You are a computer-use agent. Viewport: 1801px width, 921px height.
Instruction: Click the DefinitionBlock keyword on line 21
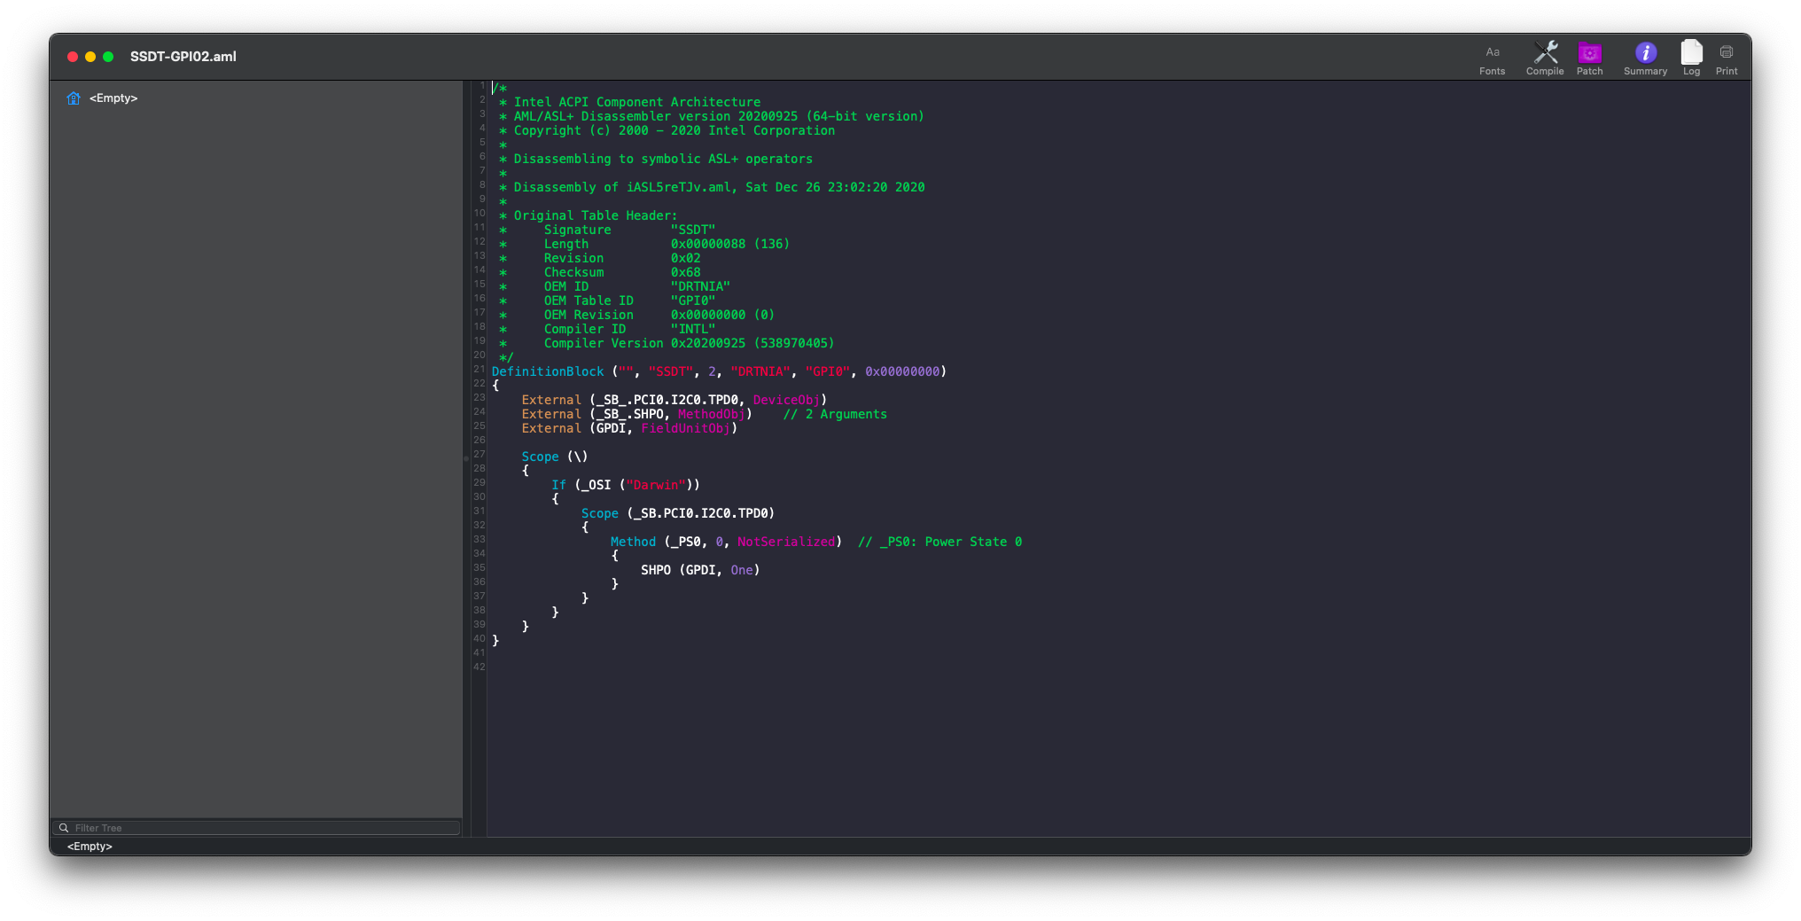click(548, 371)
